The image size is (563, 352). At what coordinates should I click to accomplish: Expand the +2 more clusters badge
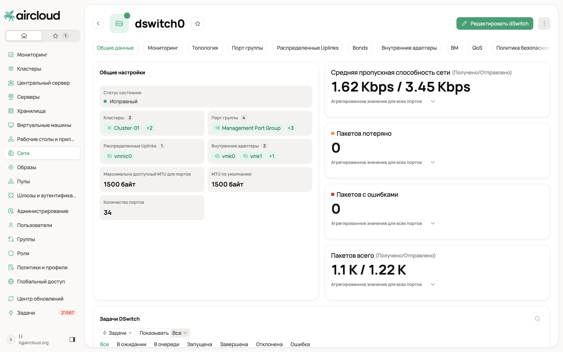tap(149, 128)
